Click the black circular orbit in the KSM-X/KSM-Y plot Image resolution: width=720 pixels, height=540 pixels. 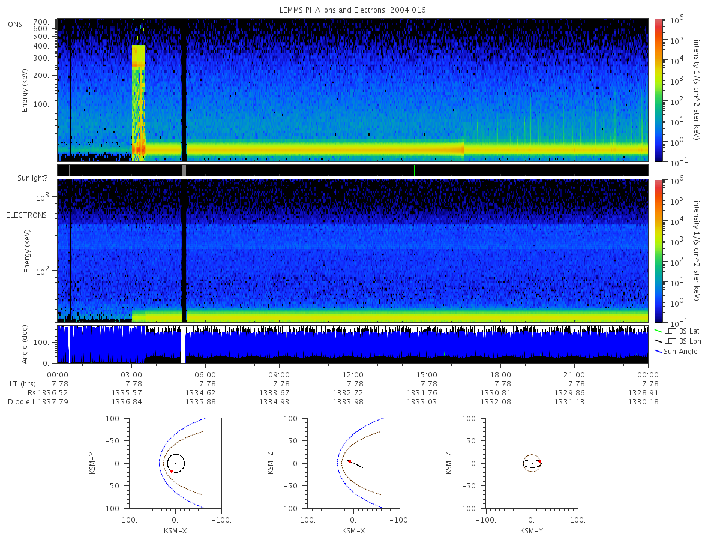click(176, 463)
